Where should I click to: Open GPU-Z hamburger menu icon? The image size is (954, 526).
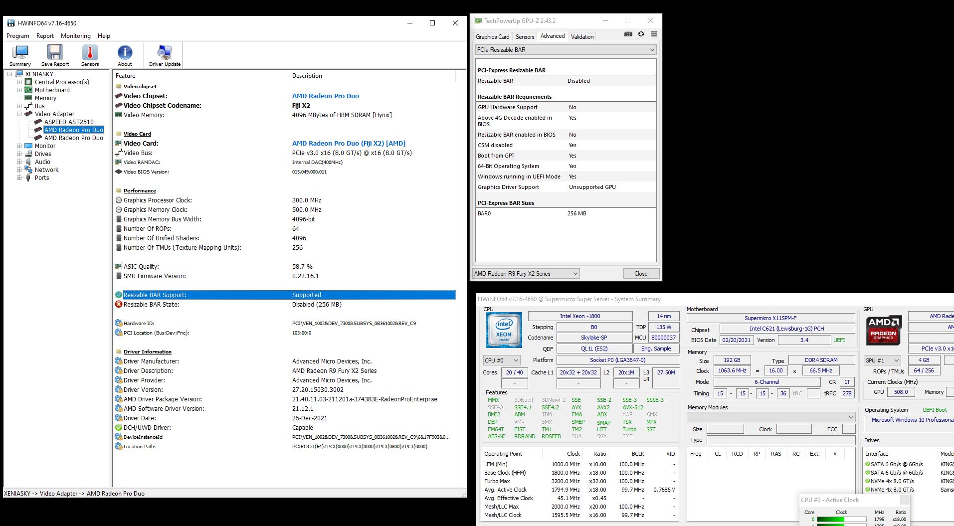[x=654, y=34]
